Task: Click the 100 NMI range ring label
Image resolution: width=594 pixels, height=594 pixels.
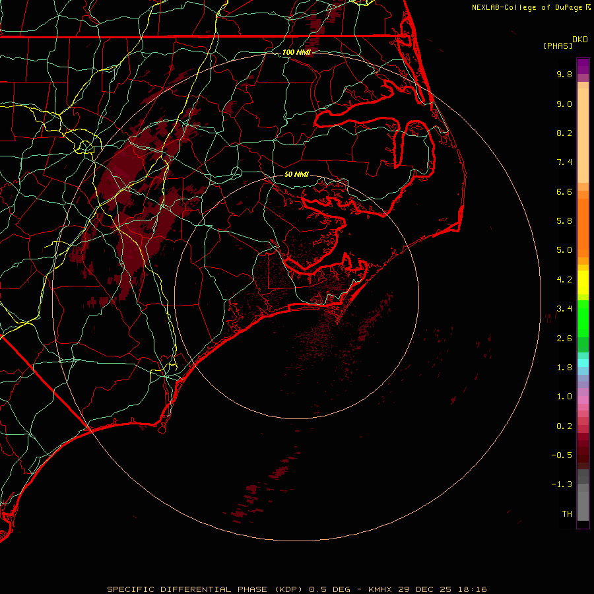Action: (x=296, y=52)
